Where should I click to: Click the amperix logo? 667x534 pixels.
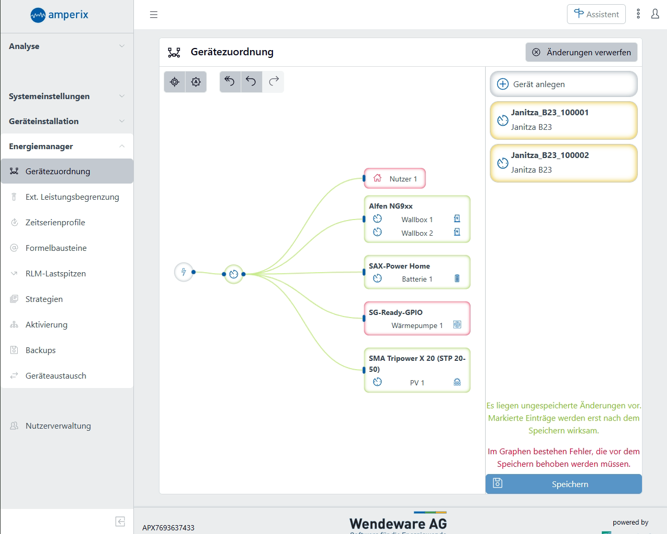[59, 15]
